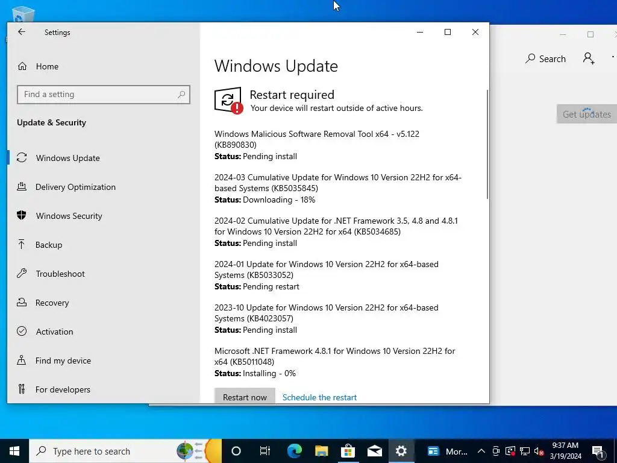Open Cortana from the taskbar
This screenshot has width=617, height=463.
click(x=236, y=451)
